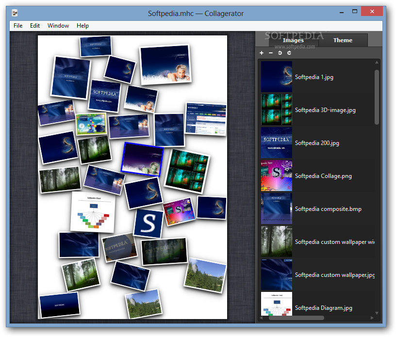The width and height of the screenshot is (396, 337).
Task: Select the blue-outlined photo on the collage
Action: [142, 159]
